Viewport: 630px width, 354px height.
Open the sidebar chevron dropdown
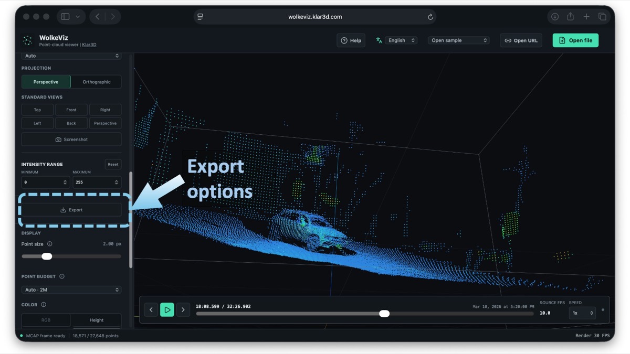[x=78, y=17]
